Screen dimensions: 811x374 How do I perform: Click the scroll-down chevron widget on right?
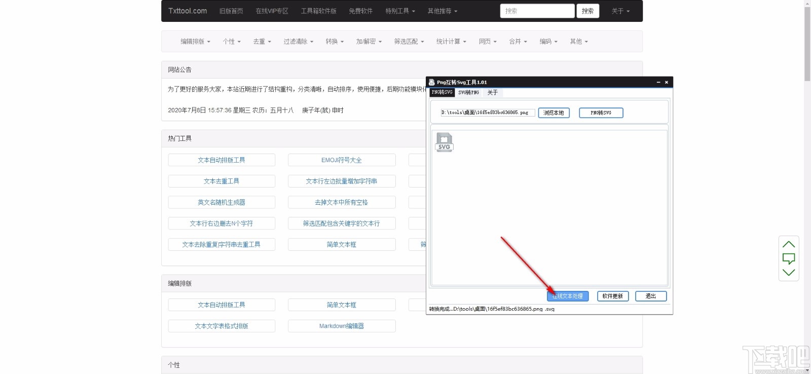[789, 272]
